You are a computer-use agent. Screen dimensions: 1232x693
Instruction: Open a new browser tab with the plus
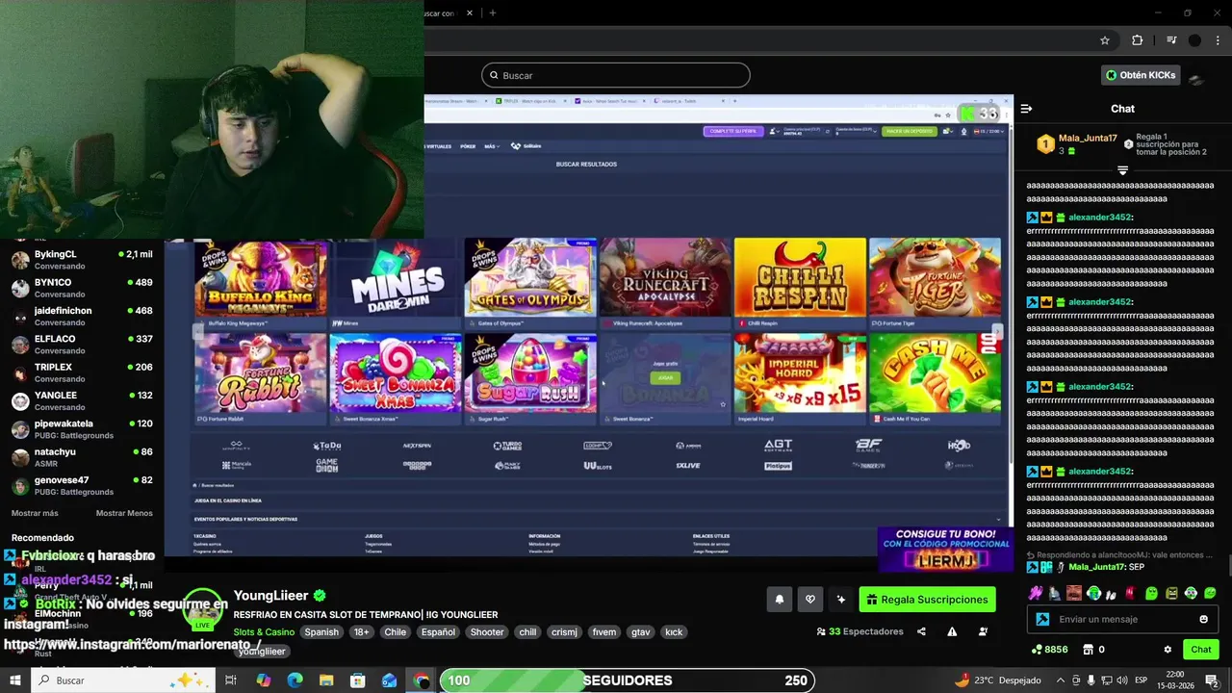[x=492, y=13]
